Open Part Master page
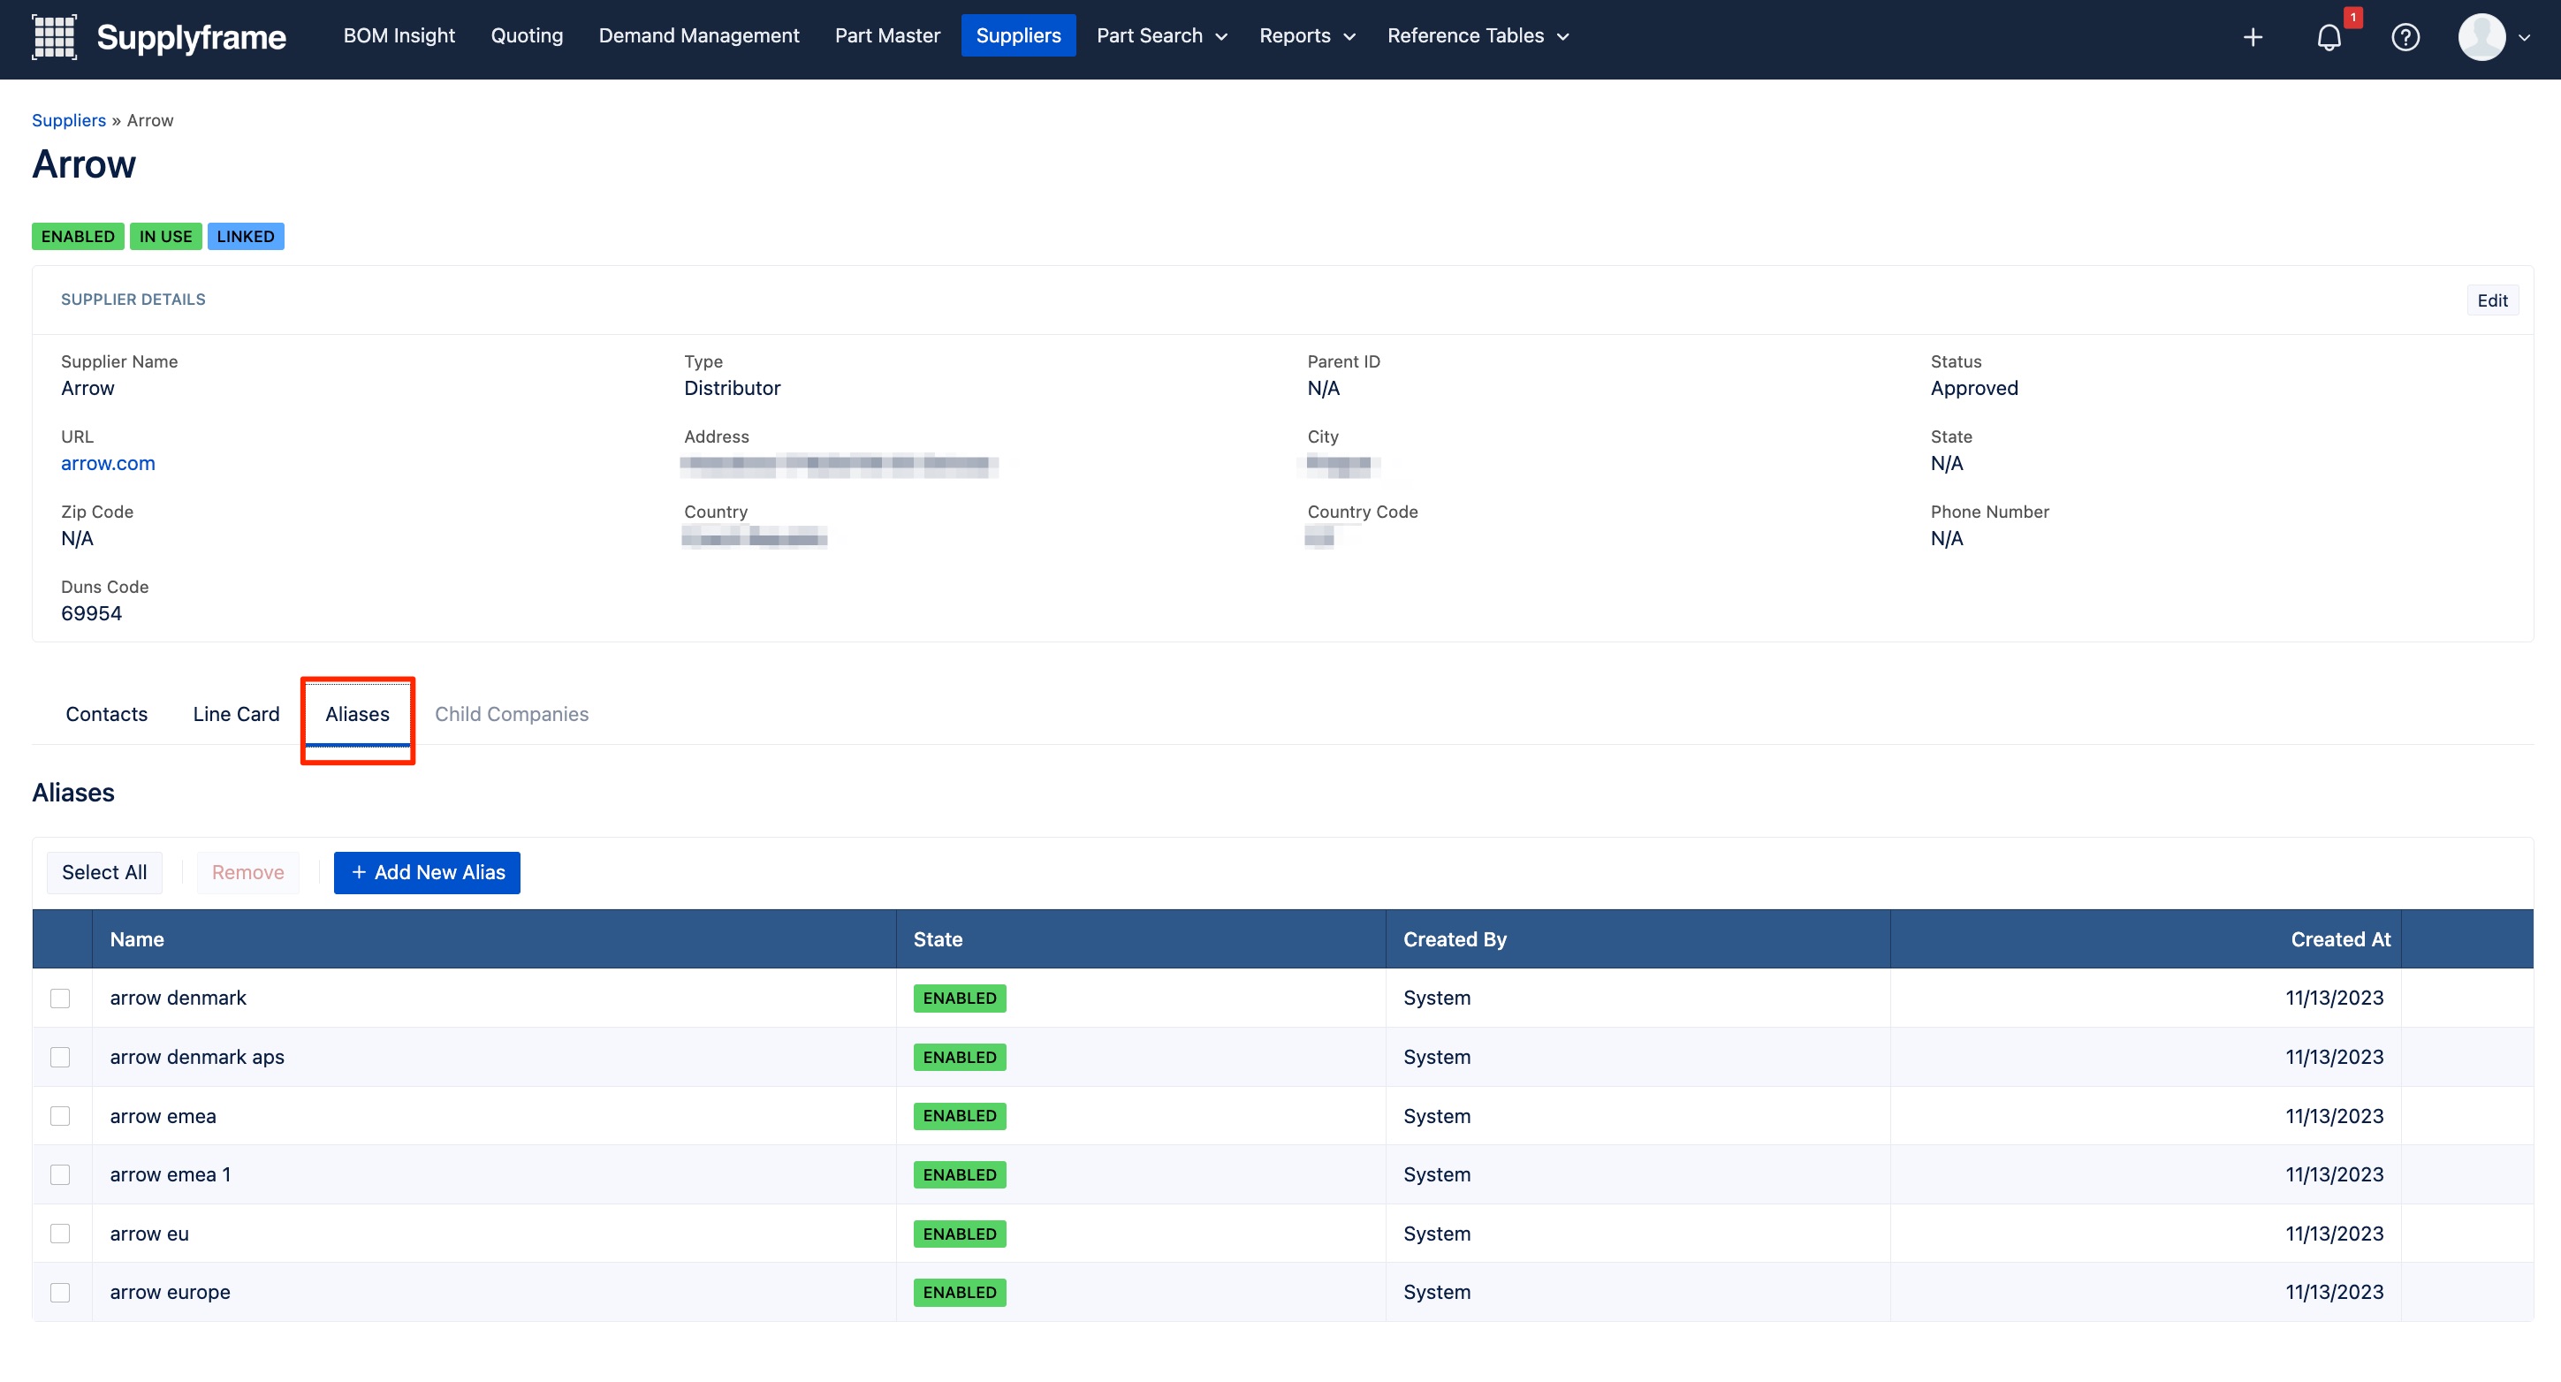The height and width of the screenshot is (1382, 2561). tap(887, 36)
